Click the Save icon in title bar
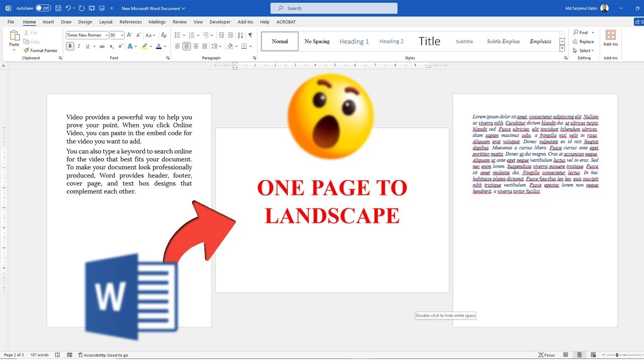 click(58, 9)
